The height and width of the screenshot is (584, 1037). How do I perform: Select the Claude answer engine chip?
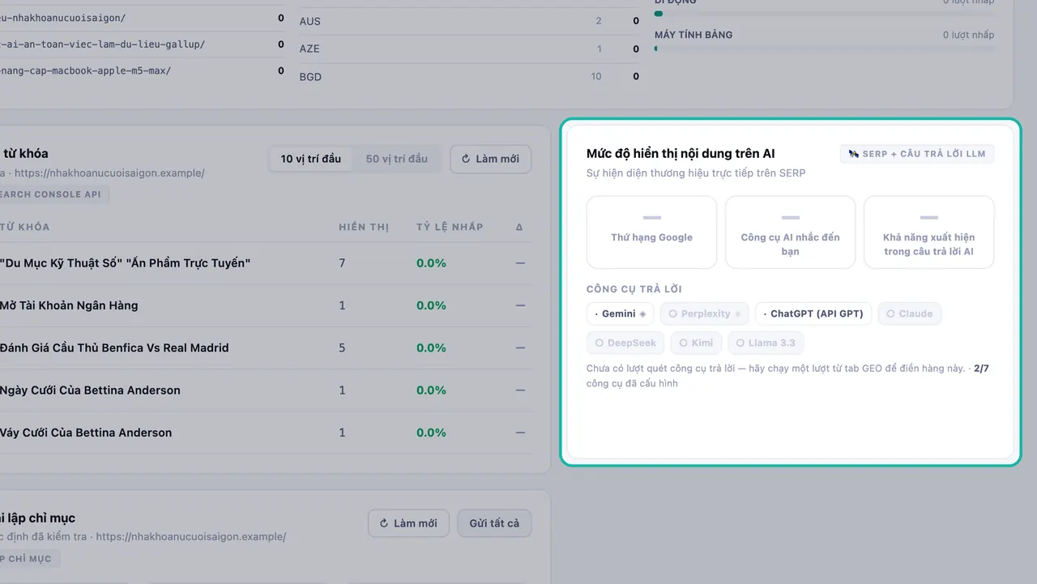coord(910,313)
